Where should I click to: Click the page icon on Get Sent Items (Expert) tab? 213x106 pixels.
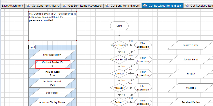[107, 6]
